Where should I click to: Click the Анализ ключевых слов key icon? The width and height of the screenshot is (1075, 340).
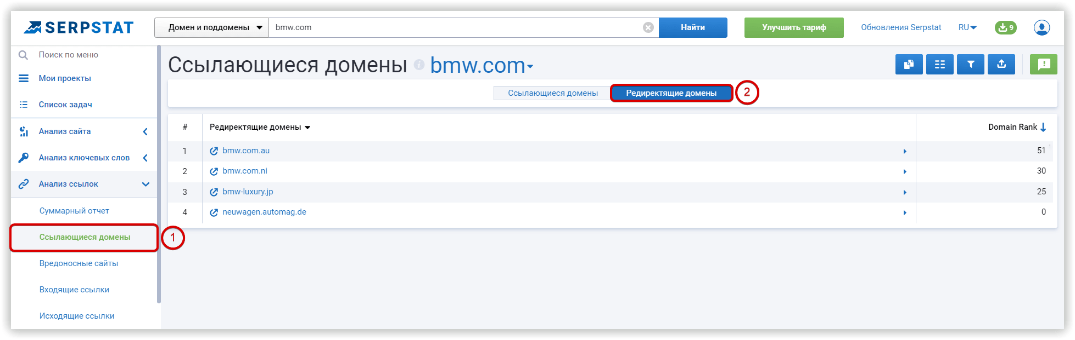click(24, 158)
